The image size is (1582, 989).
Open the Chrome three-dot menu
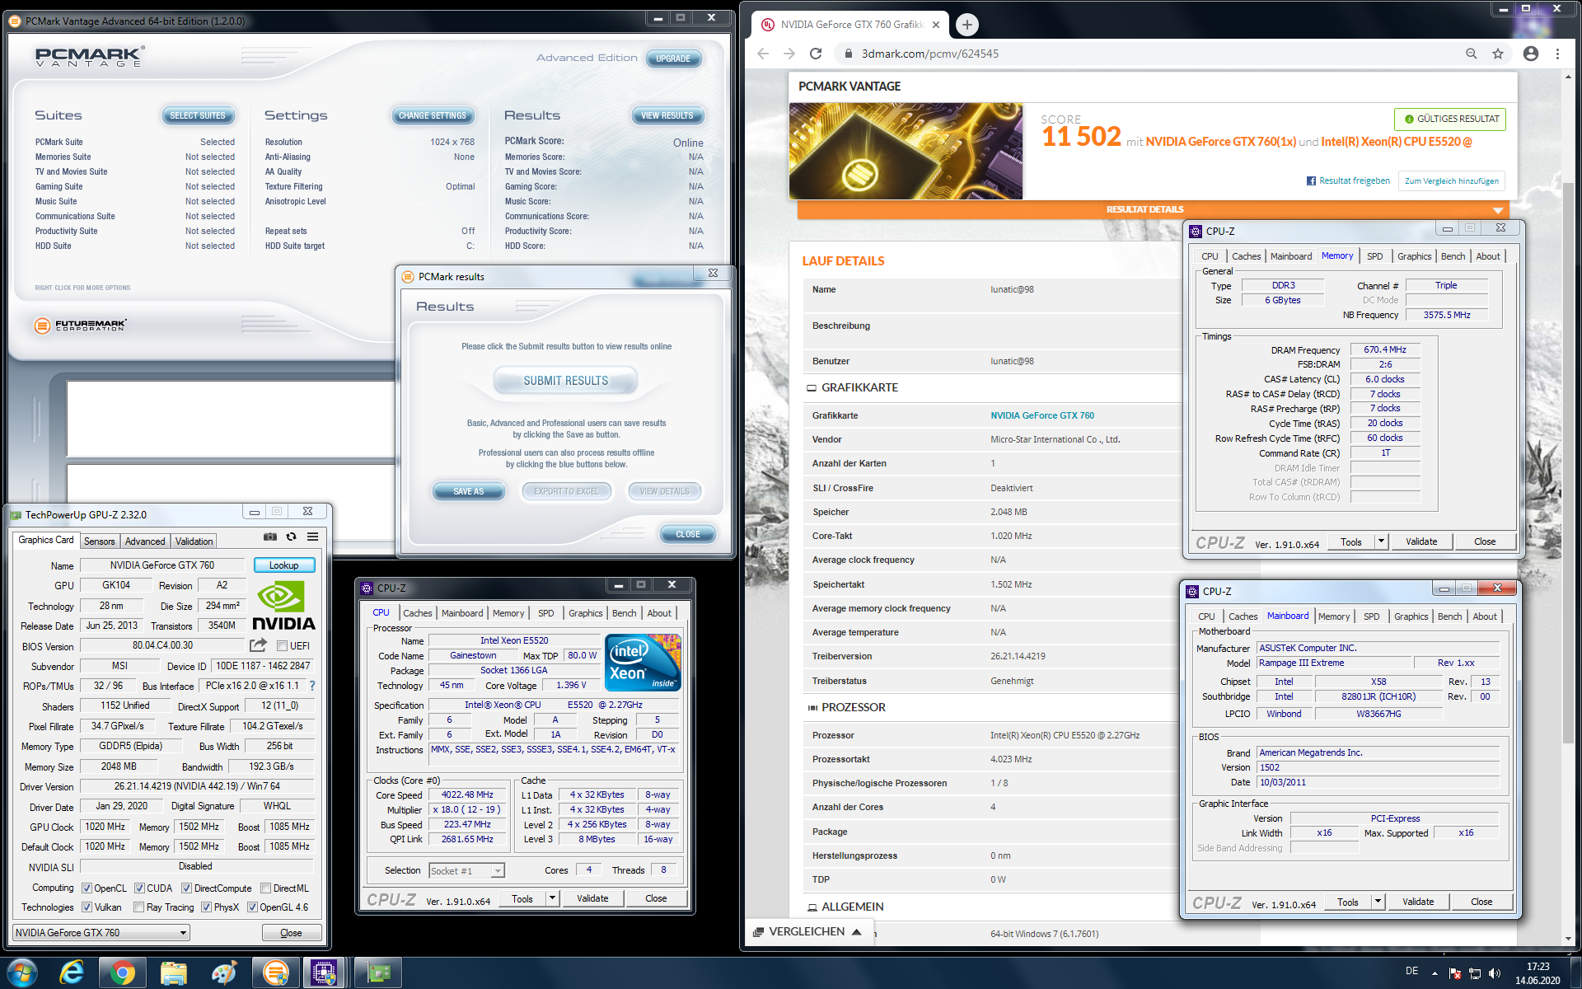[x=1557, y=54]
